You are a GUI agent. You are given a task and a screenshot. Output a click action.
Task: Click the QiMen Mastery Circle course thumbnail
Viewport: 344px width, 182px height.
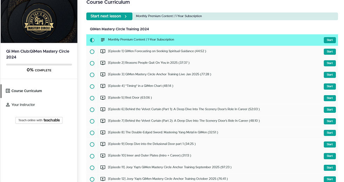click(39, 21)
